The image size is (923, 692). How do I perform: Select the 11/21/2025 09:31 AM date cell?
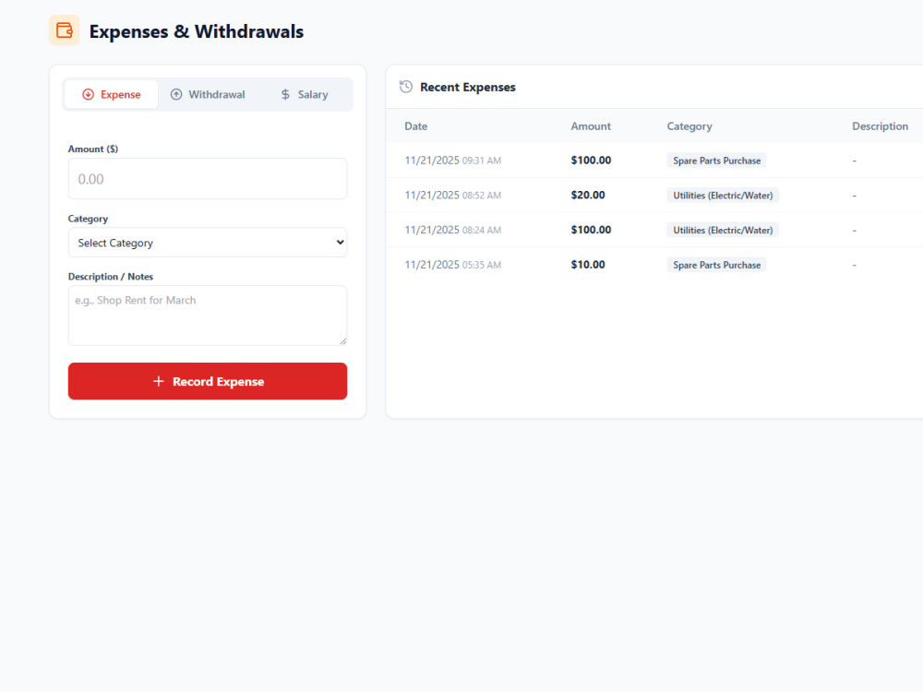click(x=452, y=160)
